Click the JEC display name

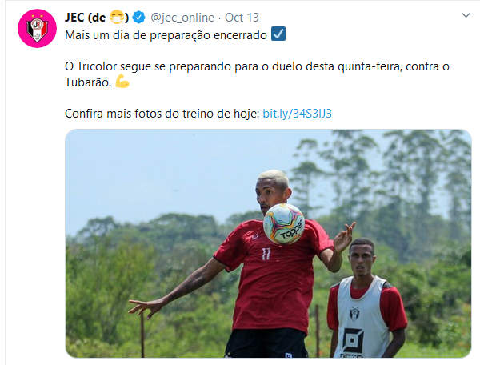pyautogui.click(x=97, y=18)
